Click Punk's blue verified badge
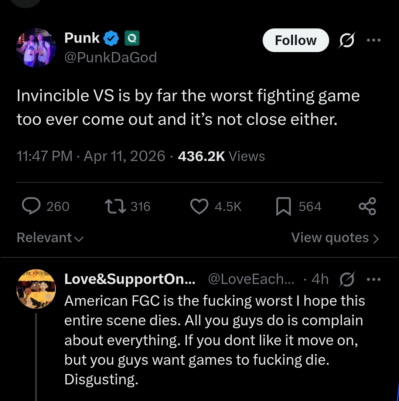399x401 pixels. tap(111, 38)
